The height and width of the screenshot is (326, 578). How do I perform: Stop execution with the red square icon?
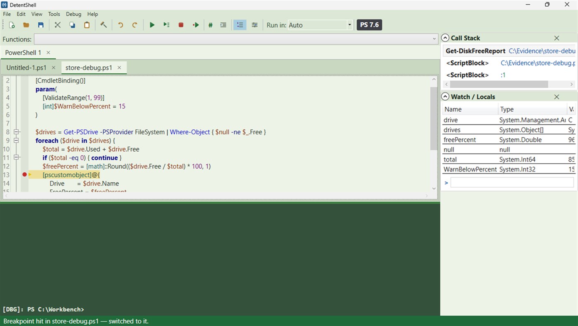(181, 25)
